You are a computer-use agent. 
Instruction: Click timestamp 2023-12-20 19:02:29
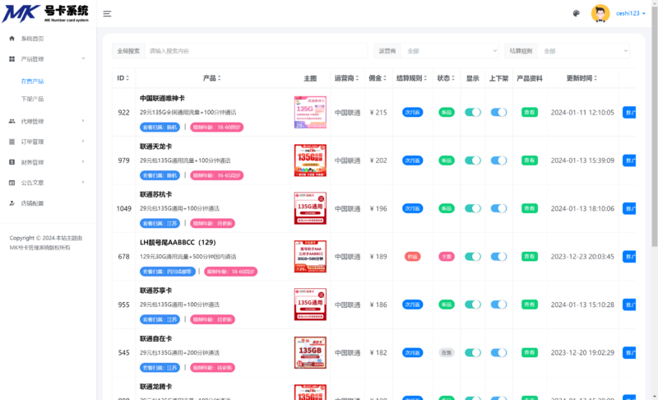pyautogui.click(x=582, y=352)
